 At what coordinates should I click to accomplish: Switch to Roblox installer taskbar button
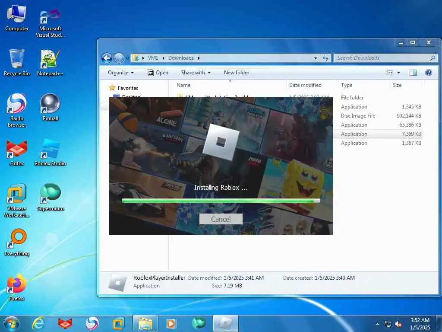click(x=226, y=323)
